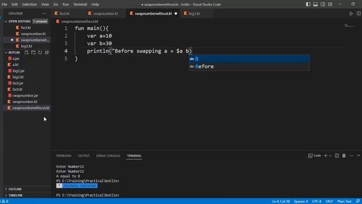Open the Edit menu
Image resolution: width=362 pixels, height=204 pixels.
point(15,4)
